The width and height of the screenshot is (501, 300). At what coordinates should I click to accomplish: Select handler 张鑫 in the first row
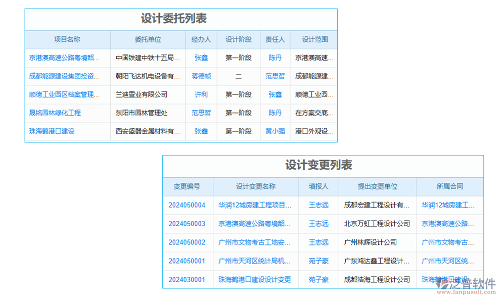(x=201, y=57)
